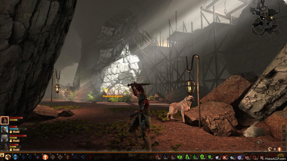Activate hotbar slot 8 tan diamond ability

tap(60, 157)
